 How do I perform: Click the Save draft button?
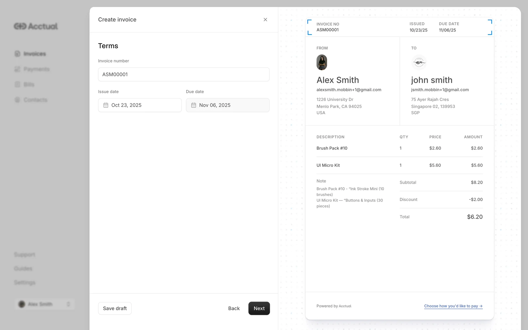pyautogui.click(x=115, y=308)
